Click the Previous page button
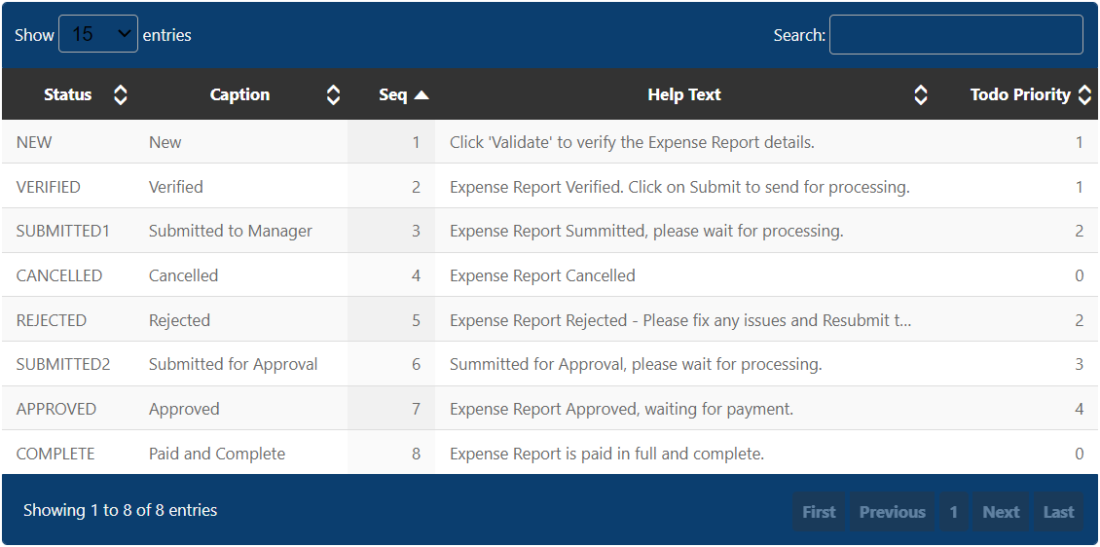Image resolution: width=1100 pixels, height=547 pixels. coord(893,512)
